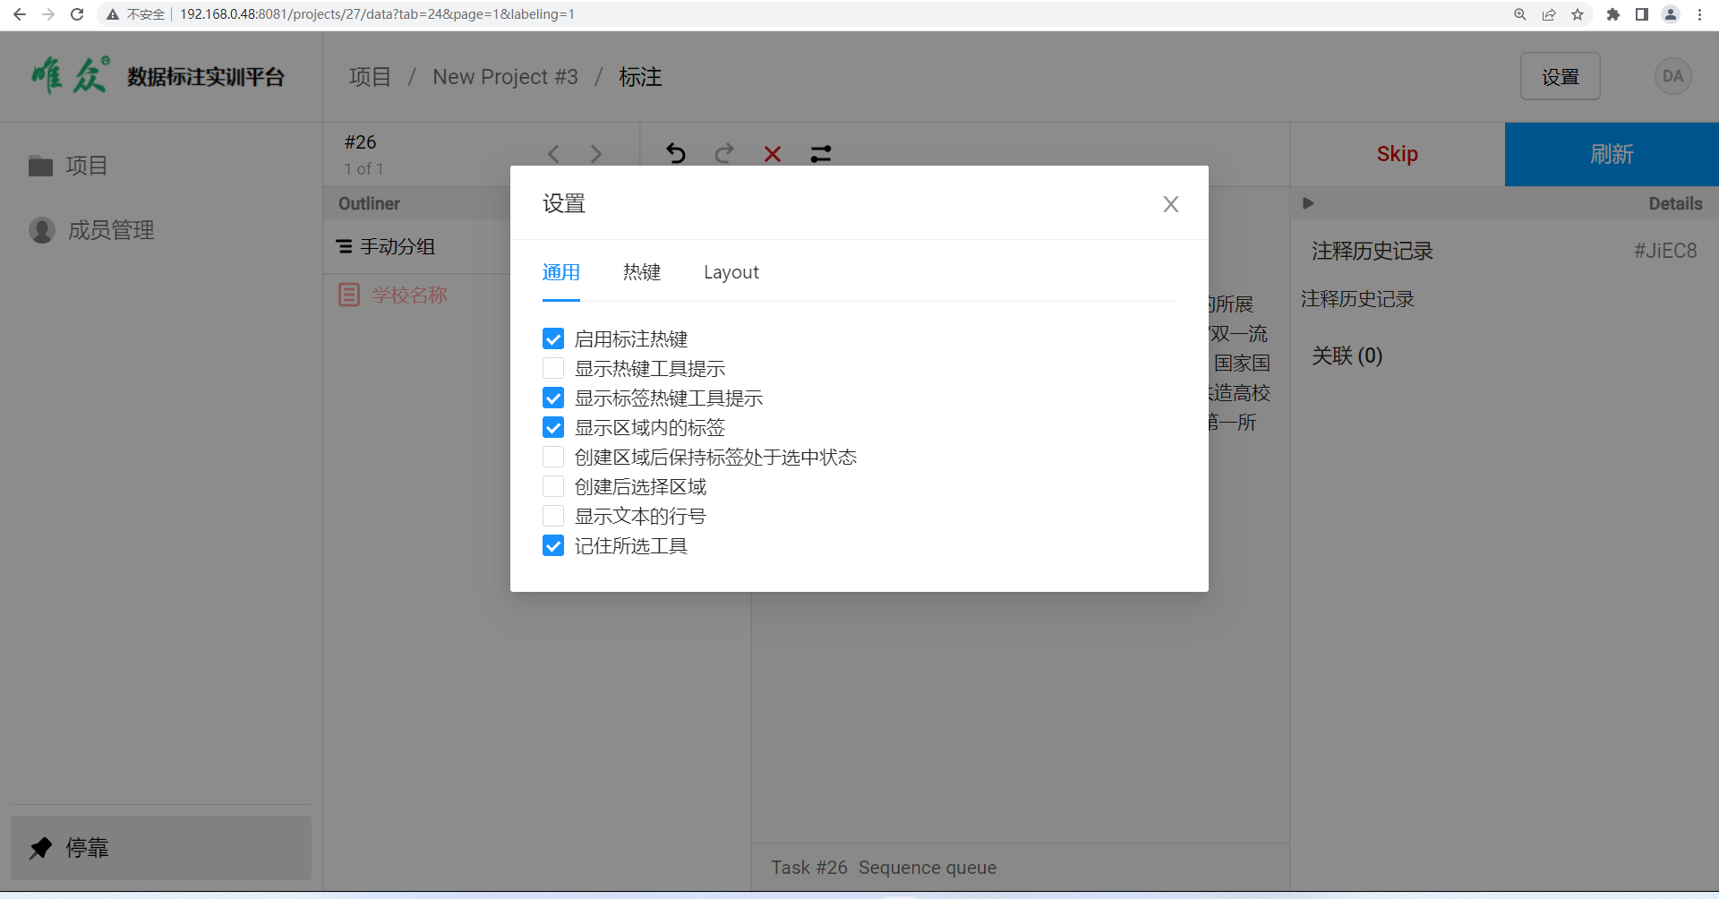
Task: Expand the Details panel triangle
Action: (x=1308, y=203)
